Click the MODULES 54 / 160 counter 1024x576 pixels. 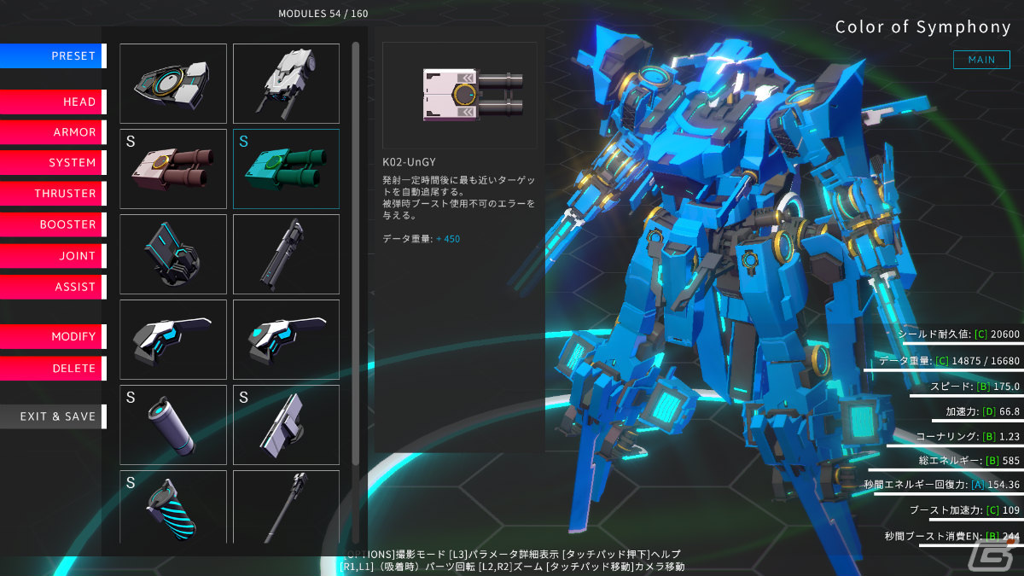pos(323,14)
